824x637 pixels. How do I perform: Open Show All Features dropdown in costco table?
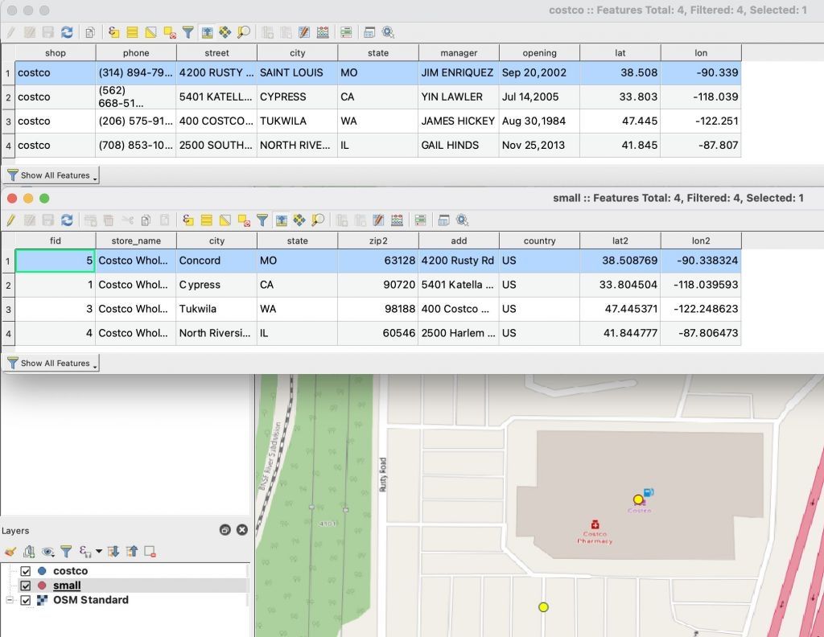click(51, 175)
